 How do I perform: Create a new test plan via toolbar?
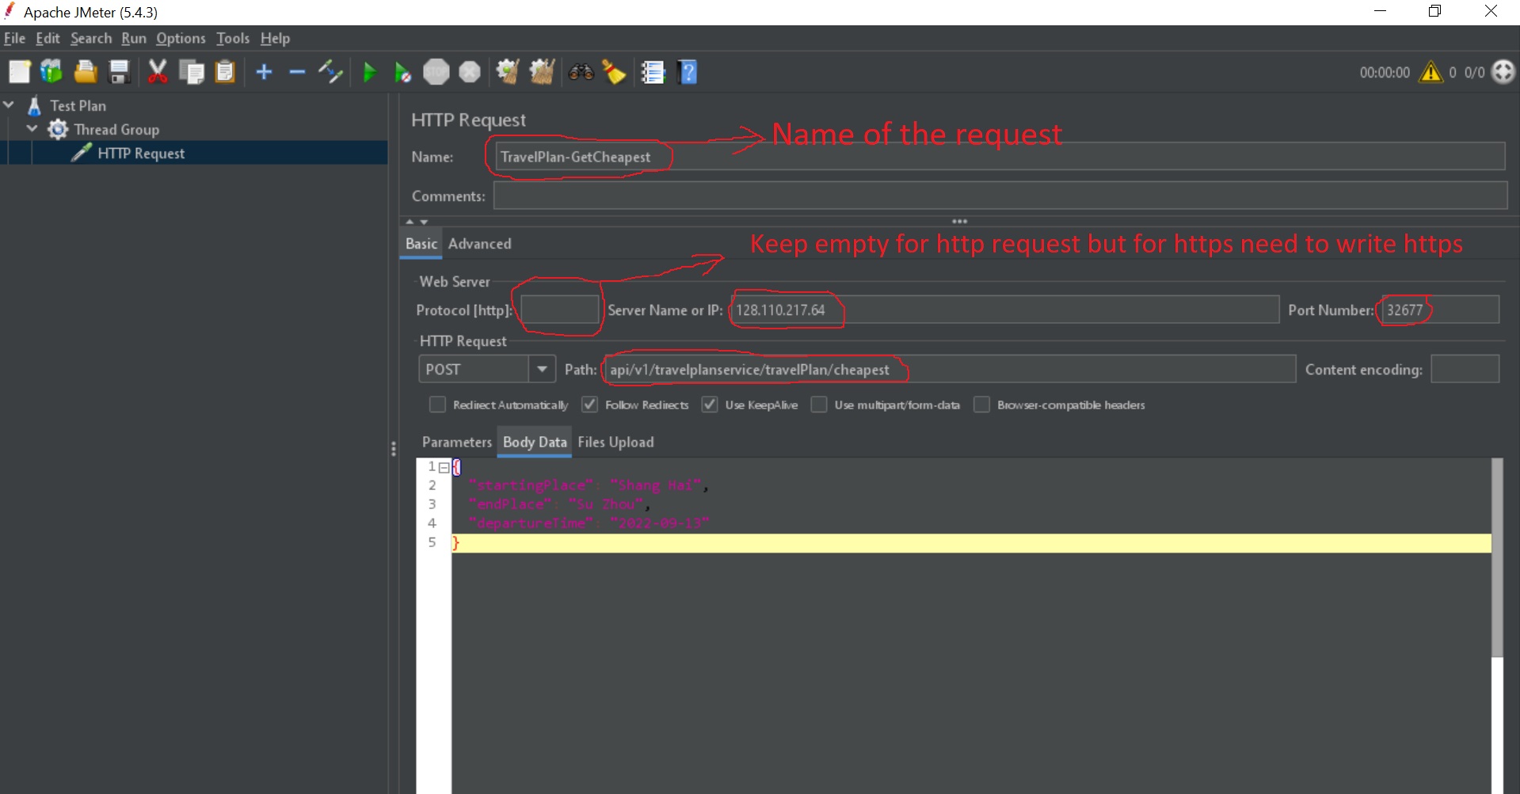pyautogui.click(x=19, y=72)
